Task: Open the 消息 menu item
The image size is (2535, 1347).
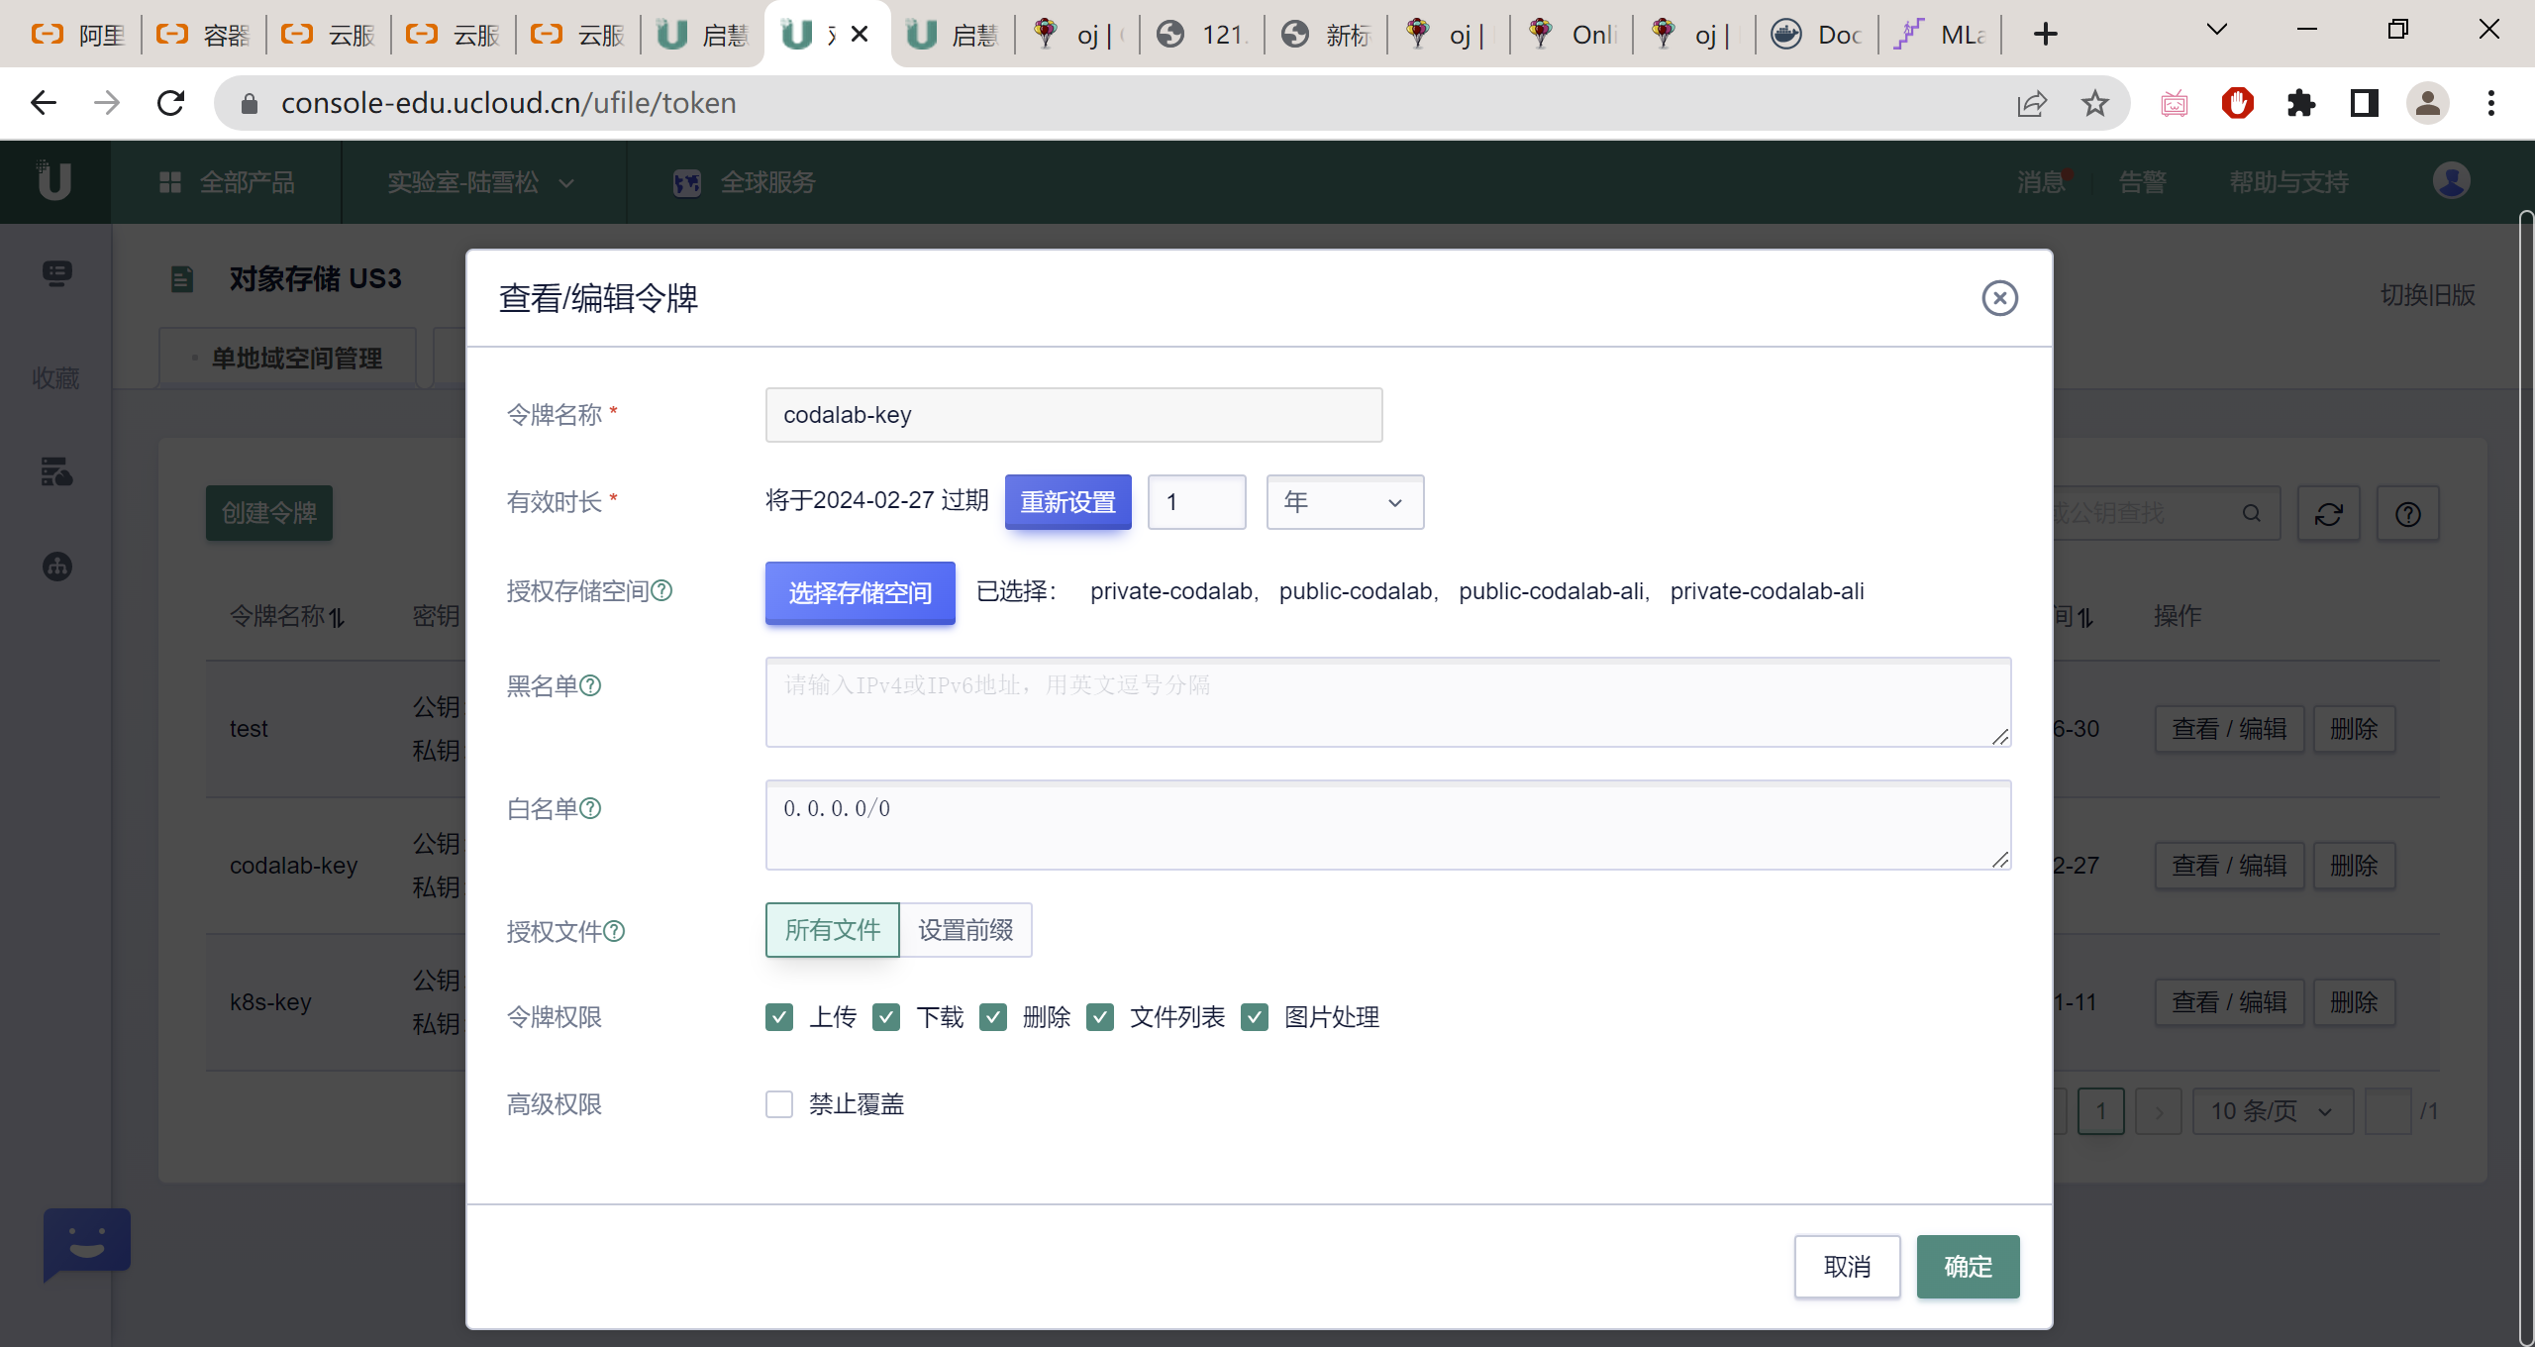Action: point(2042,182)
